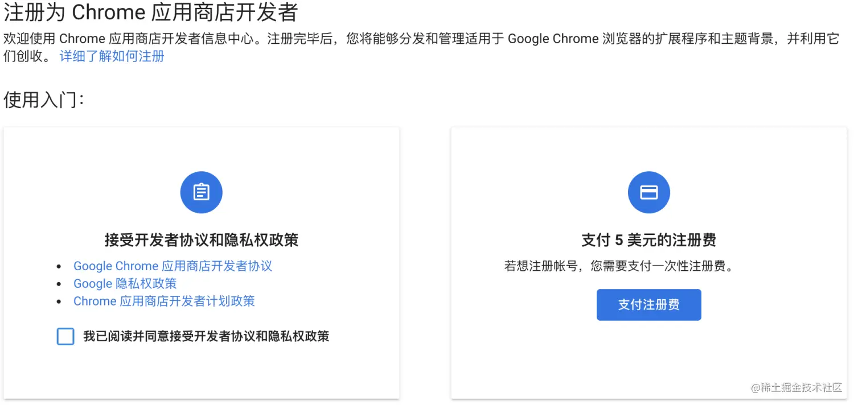The height and width of the screenshot is (405, 854).
Task: Tick the developer agreement acceptance checkbox
Action: click(x=65, y=336)
